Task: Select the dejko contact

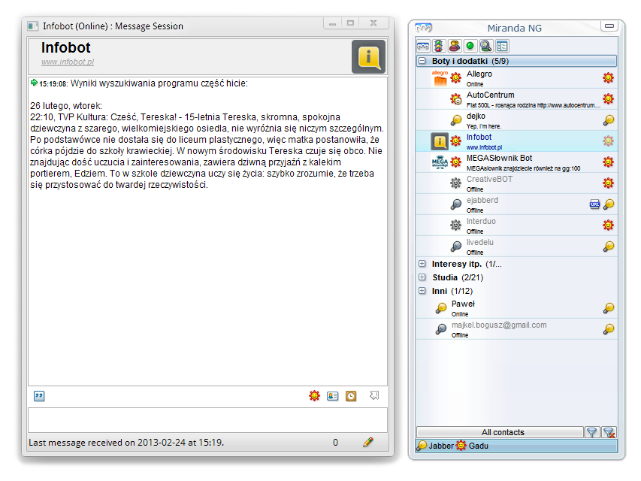Action: click(517, 119)
